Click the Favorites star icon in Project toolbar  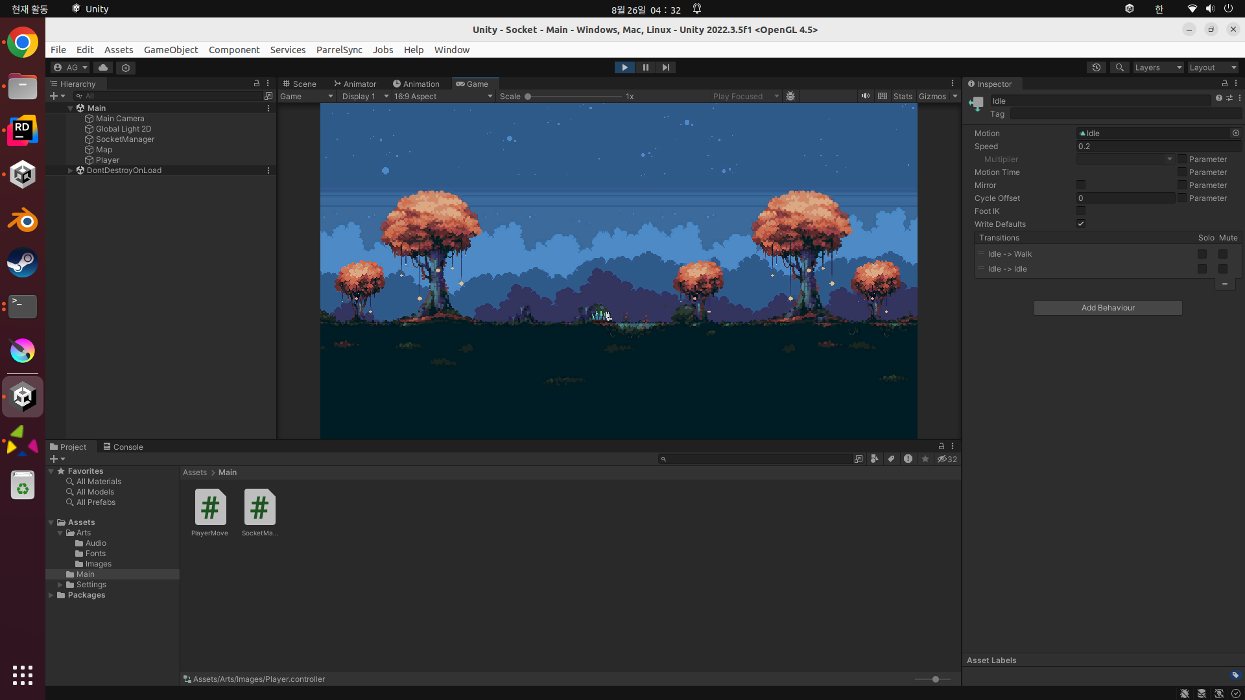click(x=925, y=459)
